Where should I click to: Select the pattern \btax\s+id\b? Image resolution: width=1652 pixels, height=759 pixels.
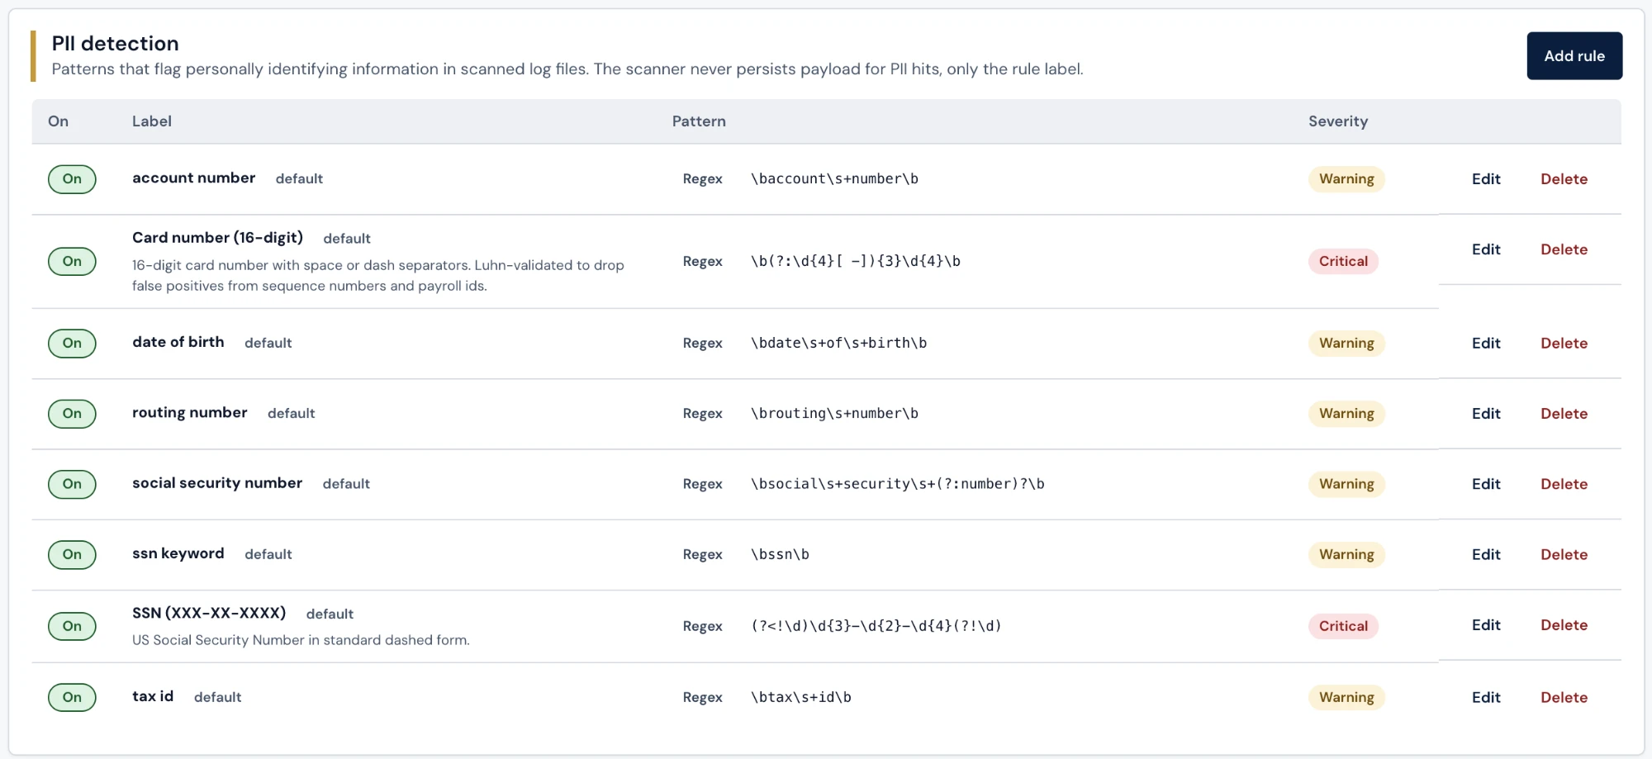click(x=800, y=698)
